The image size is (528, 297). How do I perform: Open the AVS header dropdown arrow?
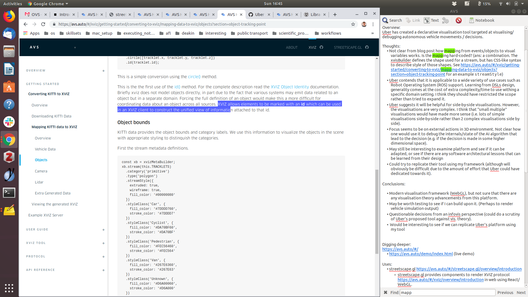tap(75, 48)
